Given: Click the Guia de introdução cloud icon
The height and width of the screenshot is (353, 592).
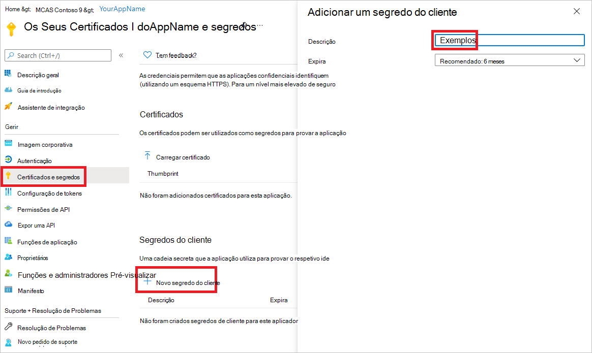Looking at the screenshot, I should point(8,90).
